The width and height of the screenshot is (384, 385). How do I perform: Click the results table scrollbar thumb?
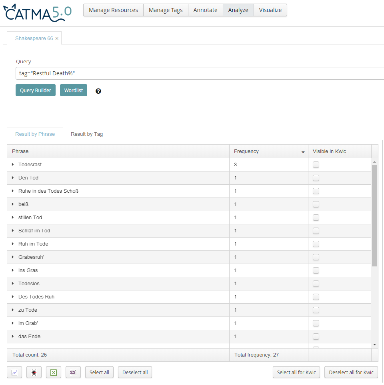pyautogui.click(x=374, y=216)
